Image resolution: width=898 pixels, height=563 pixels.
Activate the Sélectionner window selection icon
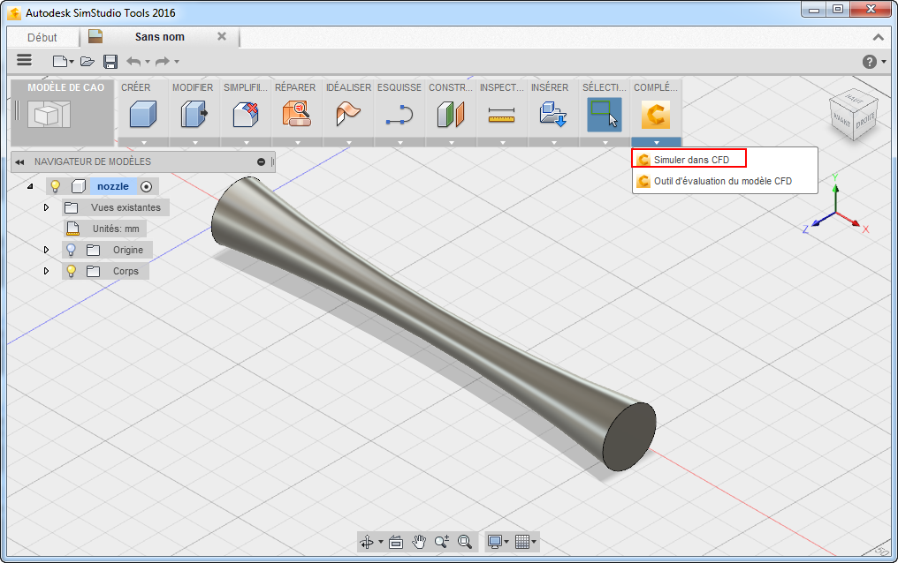605,114
